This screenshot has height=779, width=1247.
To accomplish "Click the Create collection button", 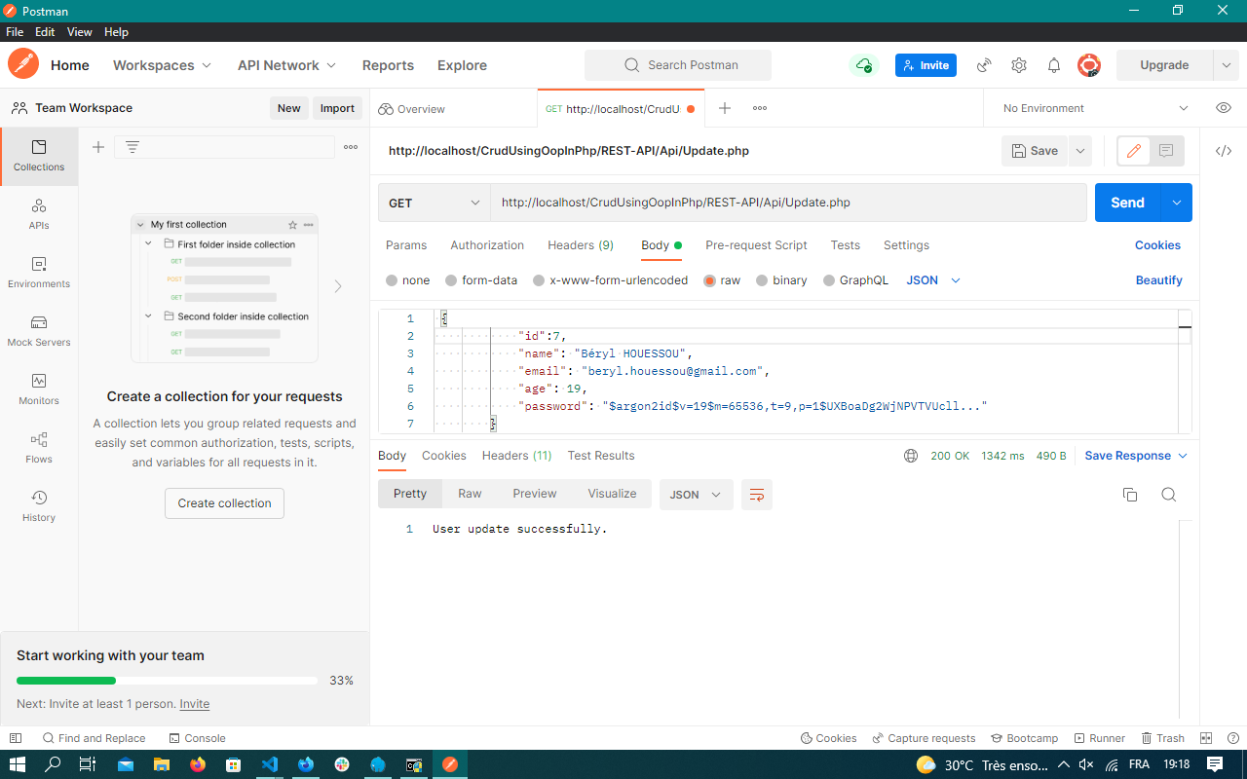I will (224, 503).
